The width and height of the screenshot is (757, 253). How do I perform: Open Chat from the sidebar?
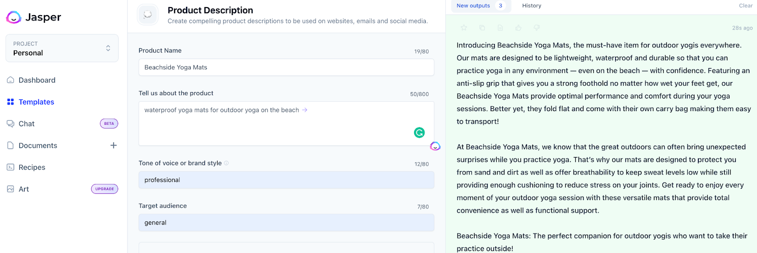(x=26, y=123)
